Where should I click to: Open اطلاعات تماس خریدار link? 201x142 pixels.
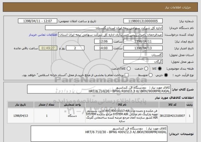click(x=43, y=35)
